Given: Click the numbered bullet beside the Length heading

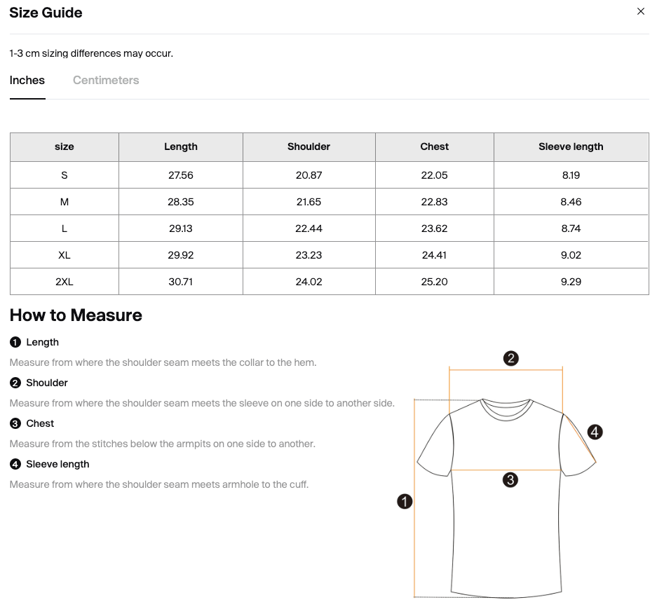Looking at the screenshot, I should 15,343.
